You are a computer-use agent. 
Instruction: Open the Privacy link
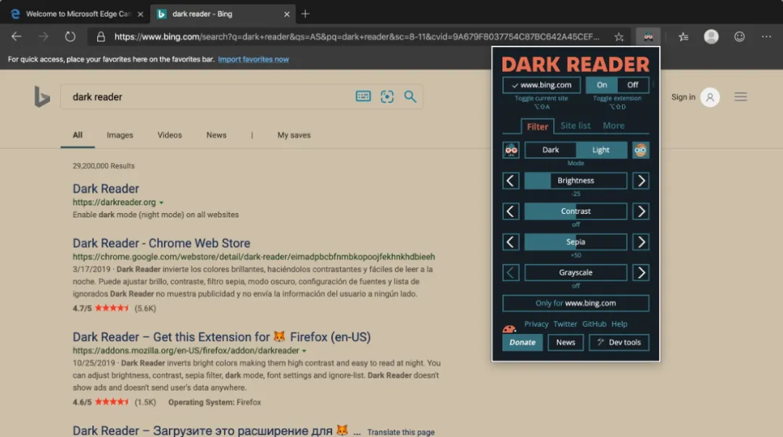tap(536, 324)
